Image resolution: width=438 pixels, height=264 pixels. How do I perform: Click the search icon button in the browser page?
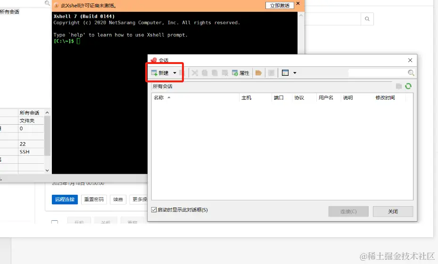click(x=367, y=19)
